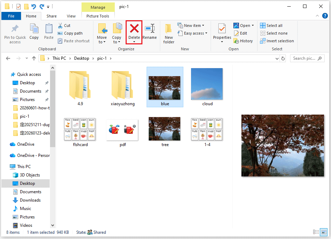The image size is (331, 239).
Task: Click Edit in the Open group
Action: point(240,33)
